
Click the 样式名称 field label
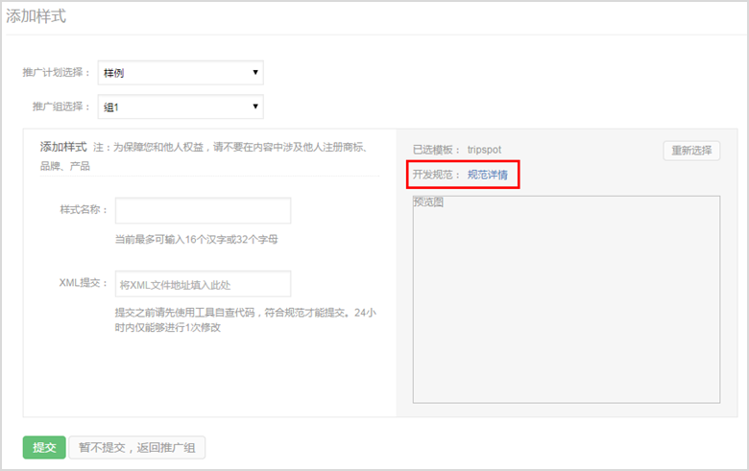pos(83,210)
